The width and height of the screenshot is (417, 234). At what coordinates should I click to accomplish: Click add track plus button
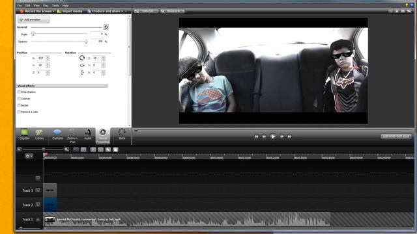tap(38, 178)
